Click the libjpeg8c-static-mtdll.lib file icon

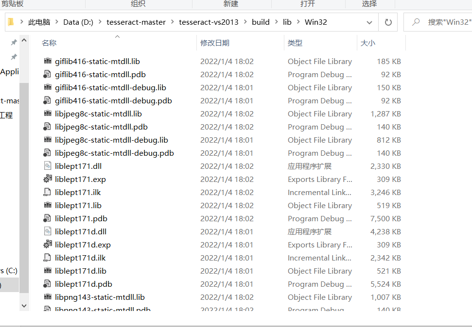(x=48, y=114)
